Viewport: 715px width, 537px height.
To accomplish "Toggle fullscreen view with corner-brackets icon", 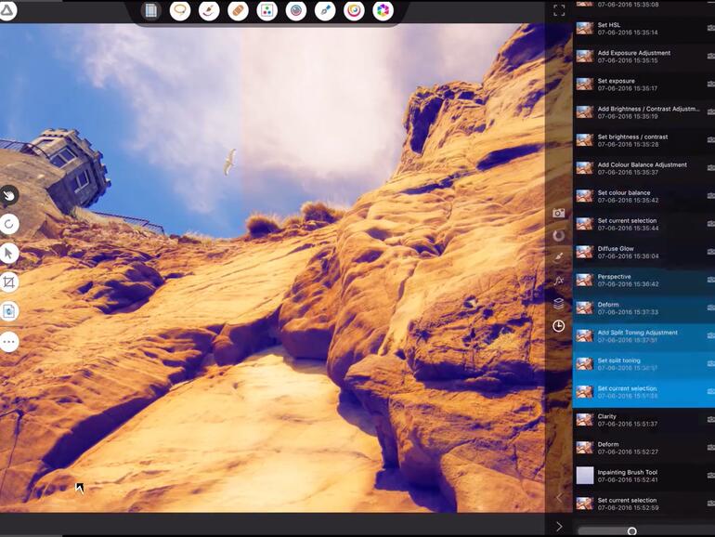I will coord(559,10).
